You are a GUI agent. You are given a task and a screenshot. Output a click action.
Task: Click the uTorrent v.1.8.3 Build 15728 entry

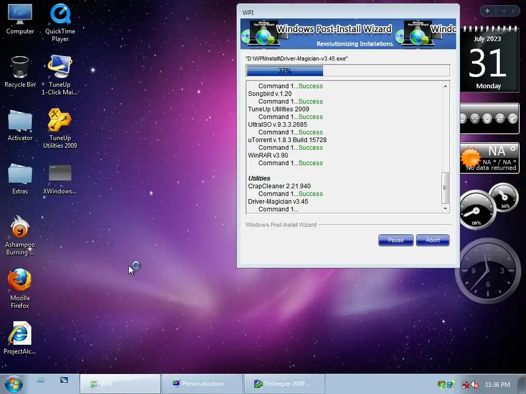pos(287,140)
